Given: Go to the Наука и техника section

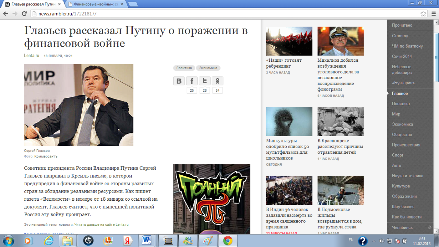Looking at the screenshot, I should pos(407,176).
